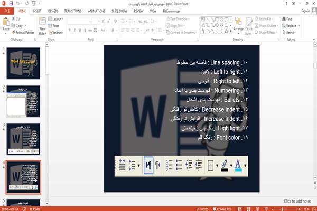
Task: Open the Shape Outline dropdown
Action: click(x=266, y=26)
